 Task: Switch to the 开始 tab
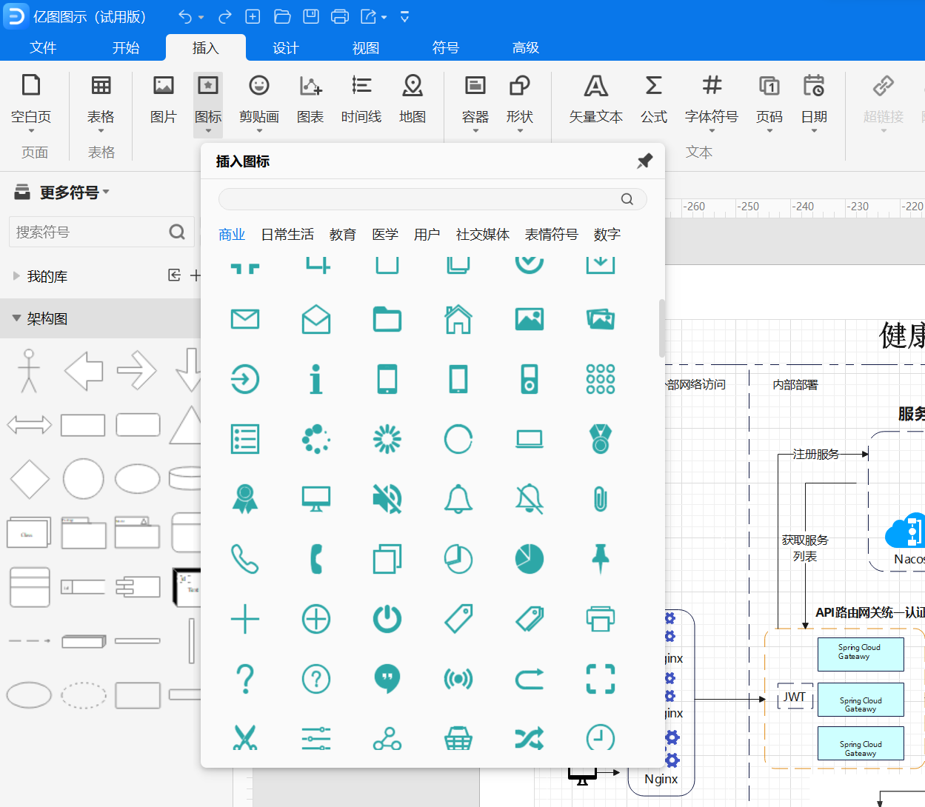click(x=126, y=47)
